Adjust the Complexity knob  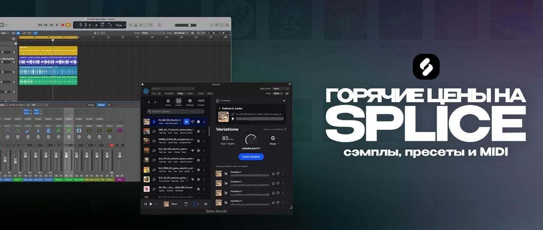coord(251,140)
